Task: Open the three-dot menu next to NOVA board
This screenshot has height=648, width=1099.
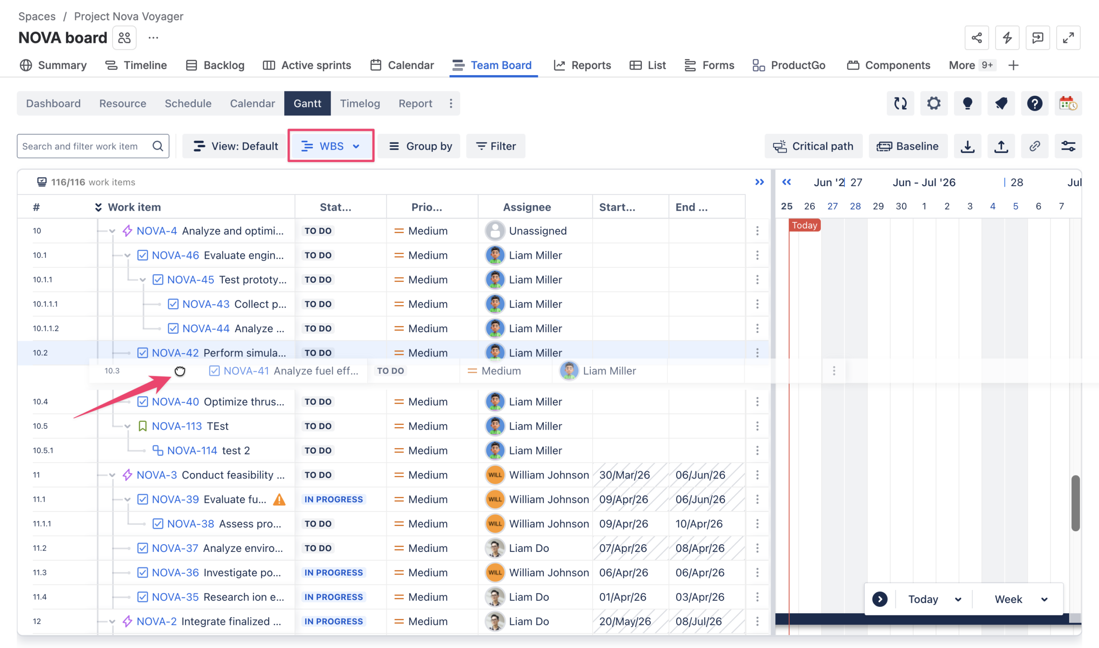Action: pyautogui.click(x=153, y=38)
